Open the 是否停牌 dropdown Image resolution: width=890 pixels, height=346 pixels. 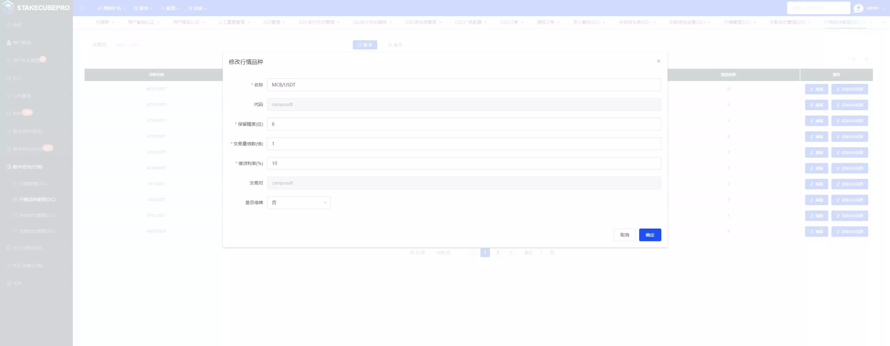tap(299, 203)
